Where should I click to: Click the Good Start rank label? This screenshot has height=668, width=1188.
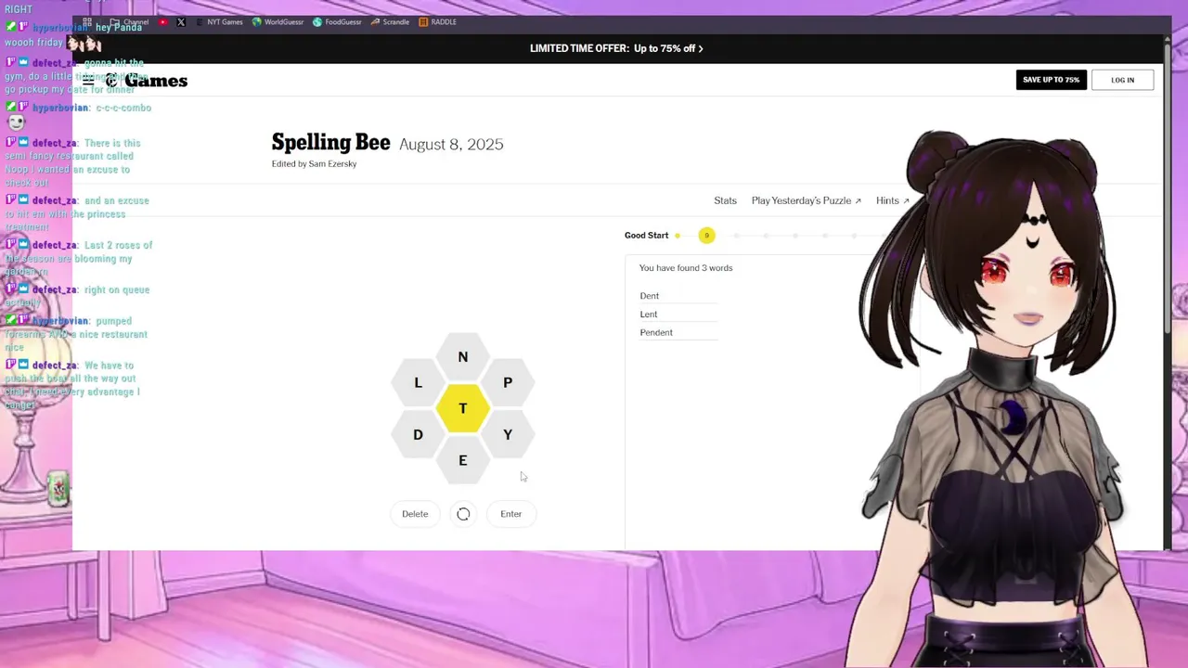pos(646,236)
